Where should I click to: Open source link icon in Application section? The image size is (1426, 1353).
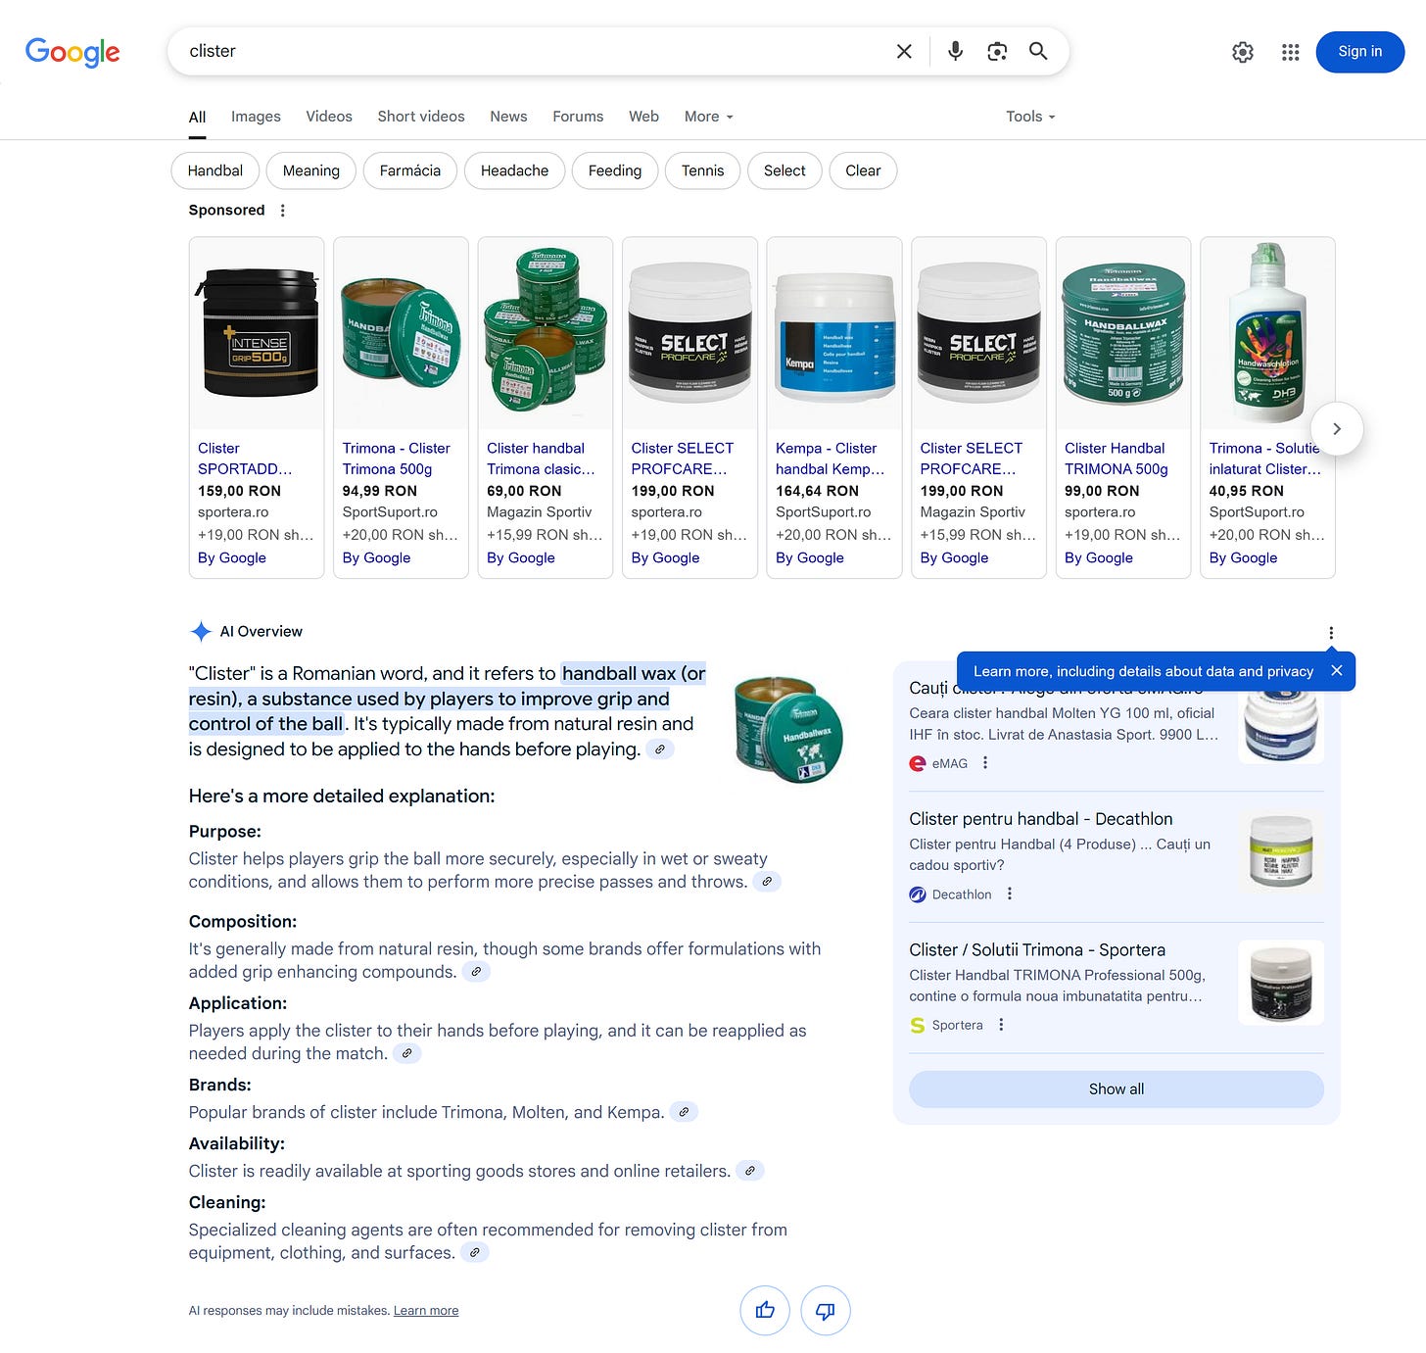[406, 1053]
